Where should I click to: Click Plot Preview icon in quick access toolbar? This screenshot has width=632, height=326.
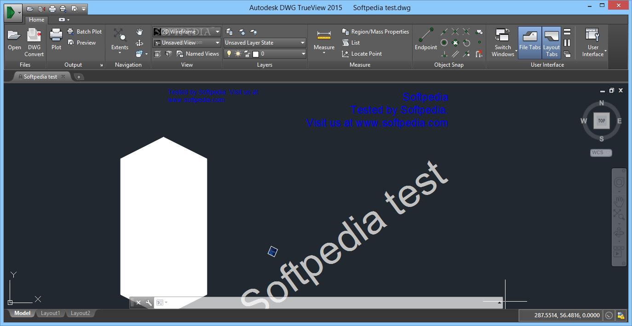coord(74,8)
